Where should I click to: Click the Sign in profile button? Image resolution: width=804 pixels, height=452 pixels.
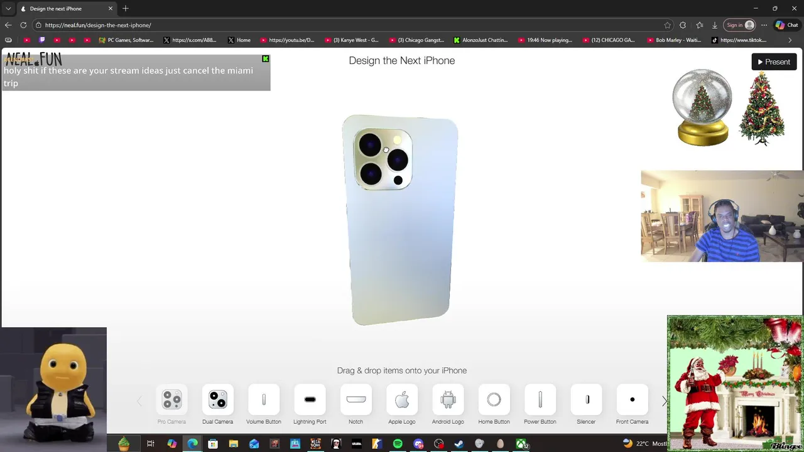click(x=739, y=25)
